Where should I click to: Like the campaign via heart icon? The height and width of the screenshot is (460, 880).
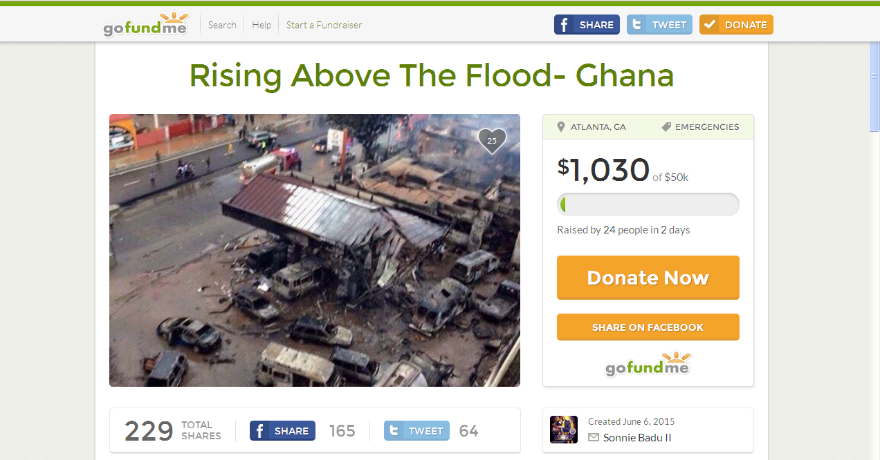click(x=492, y=141)
